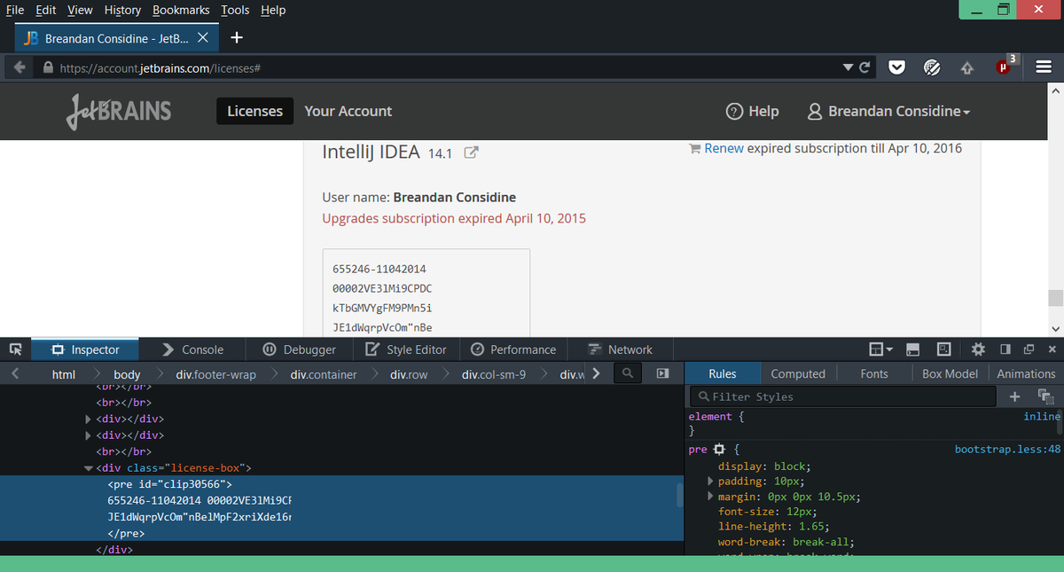Open the History menu
The height and width of the screenshot is (572, 1064).
point(122,10)
